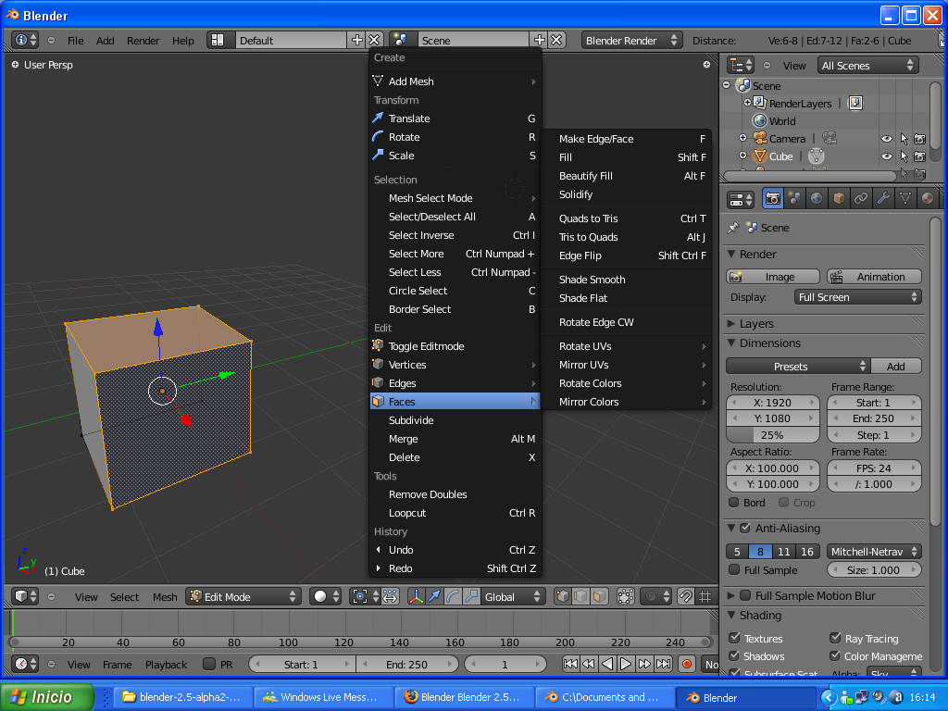Choose Remove Doubles menu entry
This screenshot has width=948, height=711.
click(454, 494)
